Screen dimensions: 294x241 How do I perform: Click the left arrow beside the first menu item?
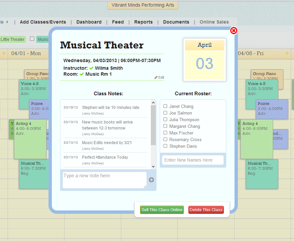tap(7, 22)
